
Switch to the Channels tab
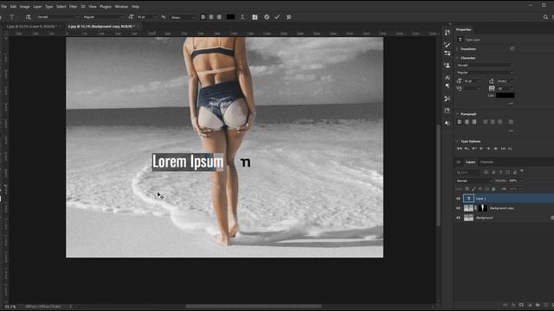486,162
